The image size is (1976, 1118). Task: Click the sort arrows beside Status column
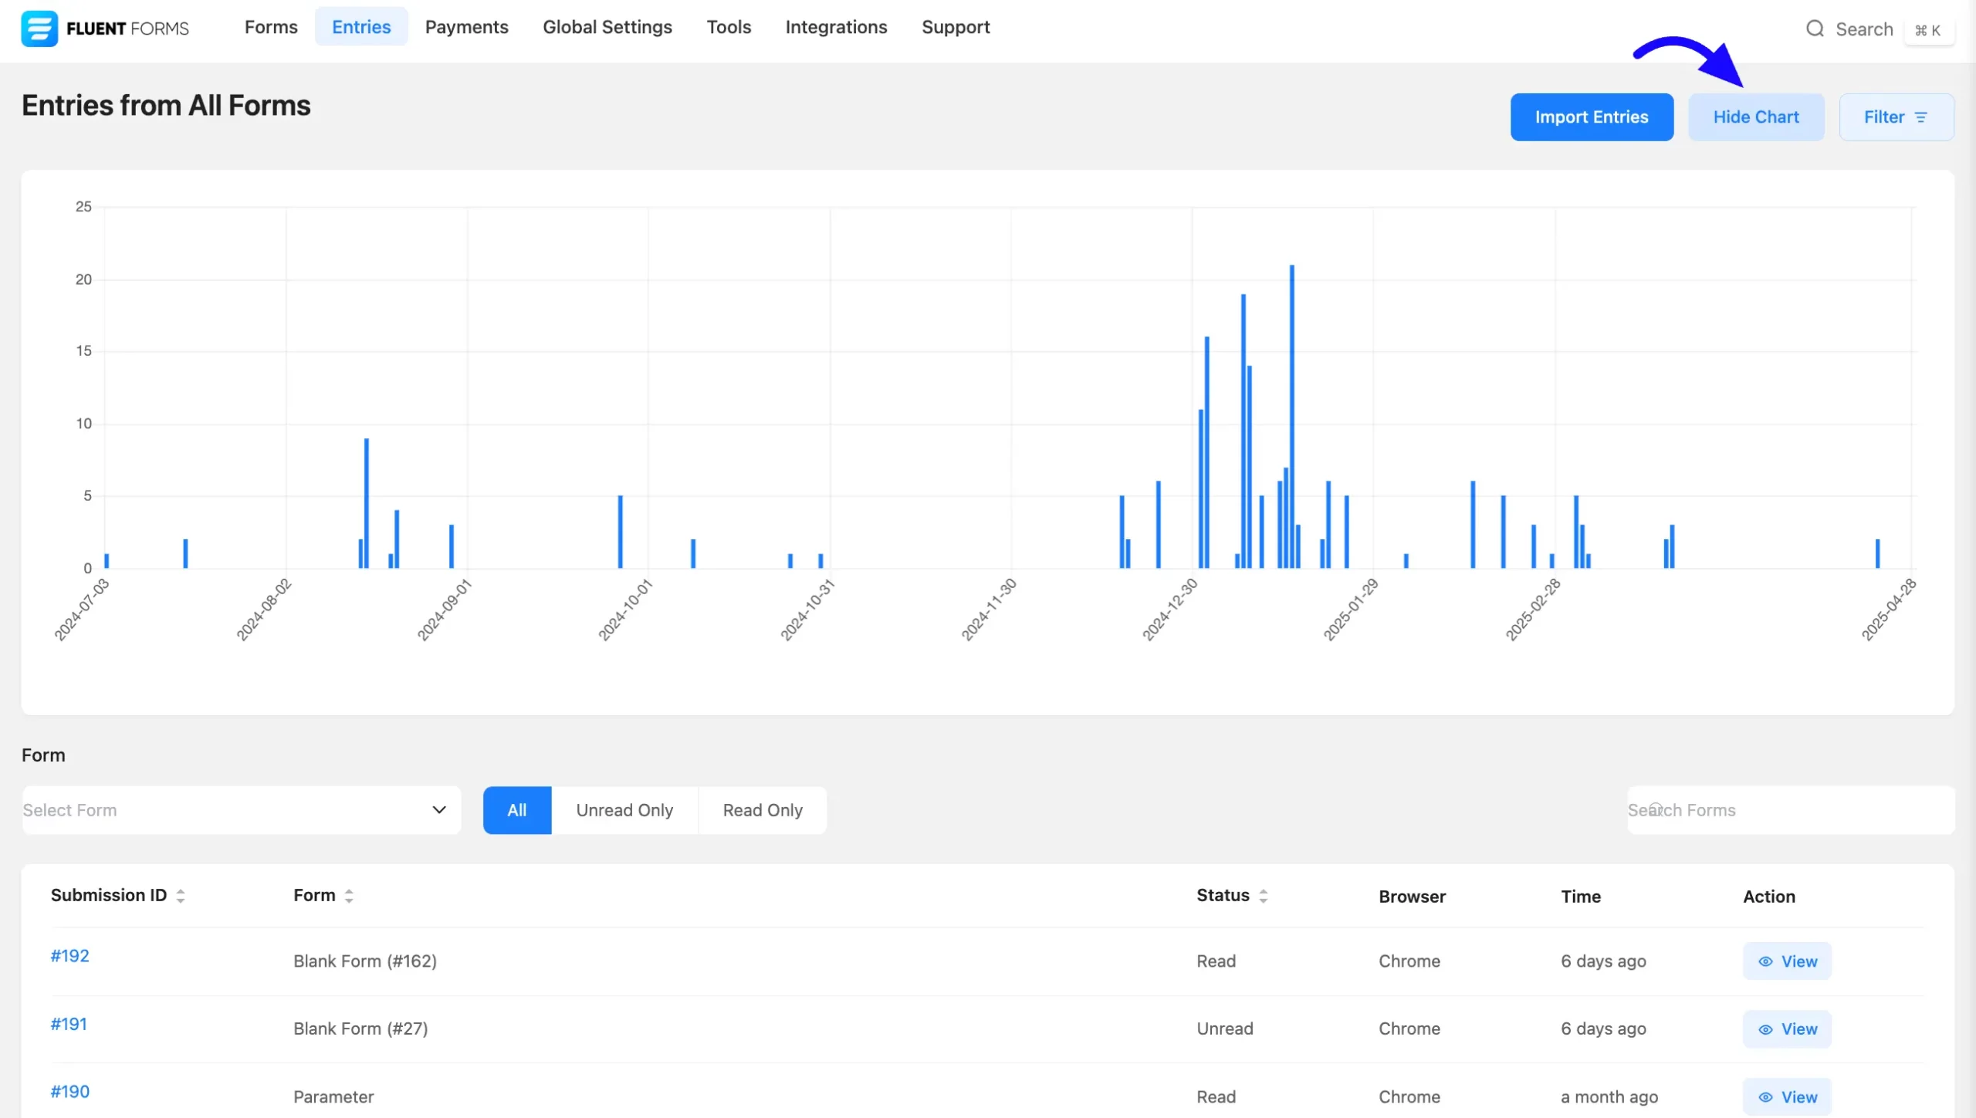[1264, 896]
